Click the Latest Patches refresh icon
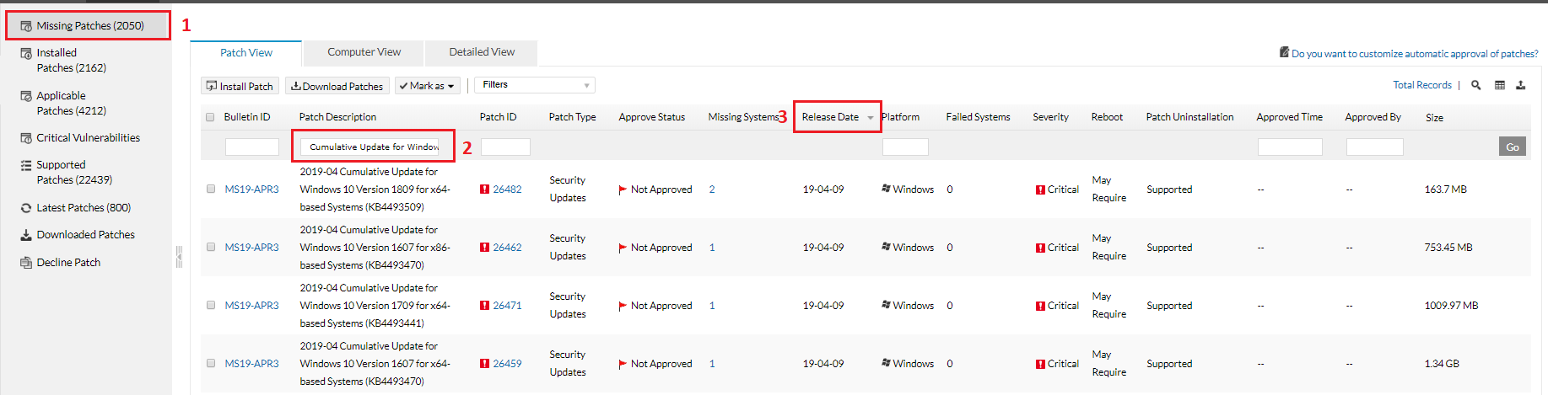 pos(26,208)
